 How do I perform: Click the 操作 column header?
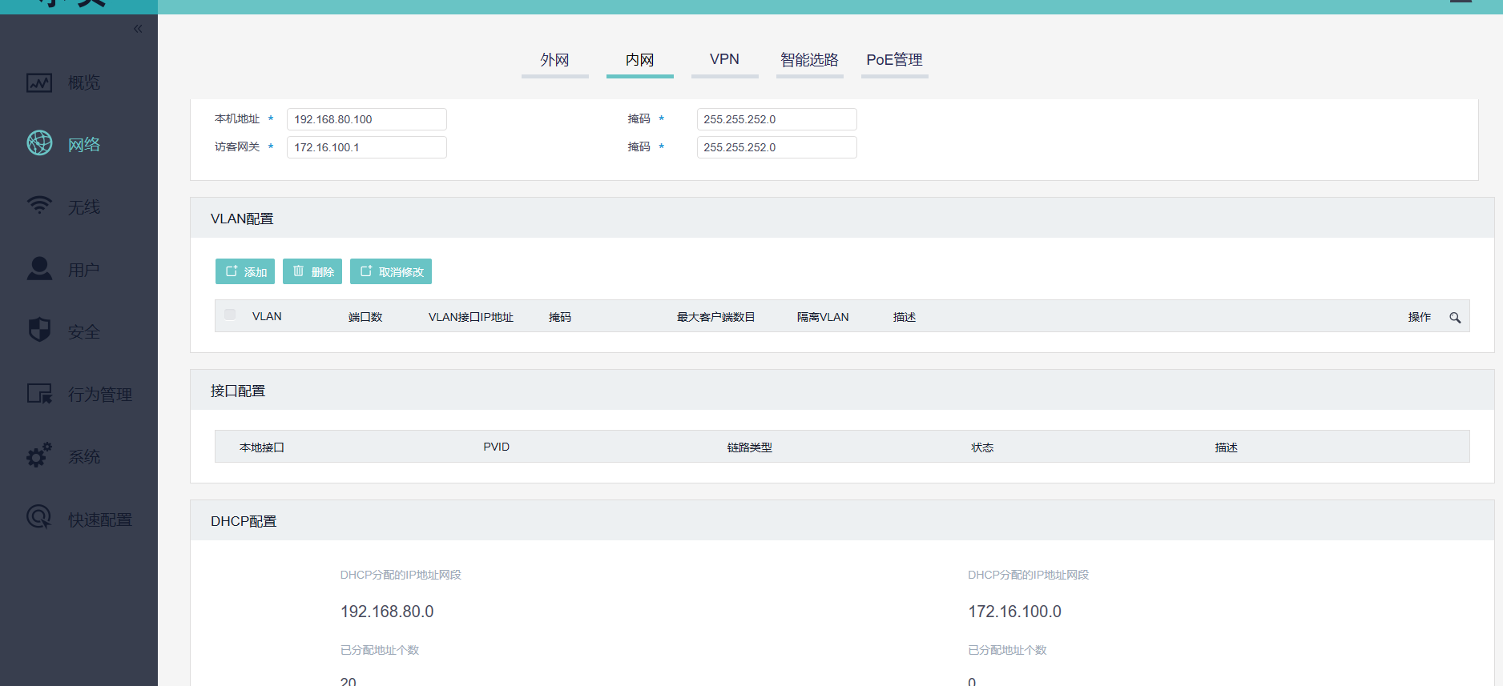pos(1420,317)
